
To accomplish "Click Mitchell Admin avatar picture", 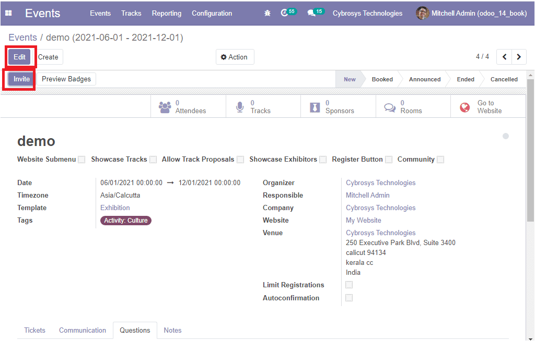I will [x=422, y=13].
